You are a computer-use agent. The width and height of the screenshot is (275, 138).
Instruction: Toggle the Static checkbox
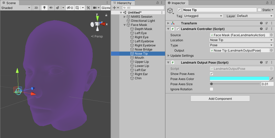tap(260, 10)
